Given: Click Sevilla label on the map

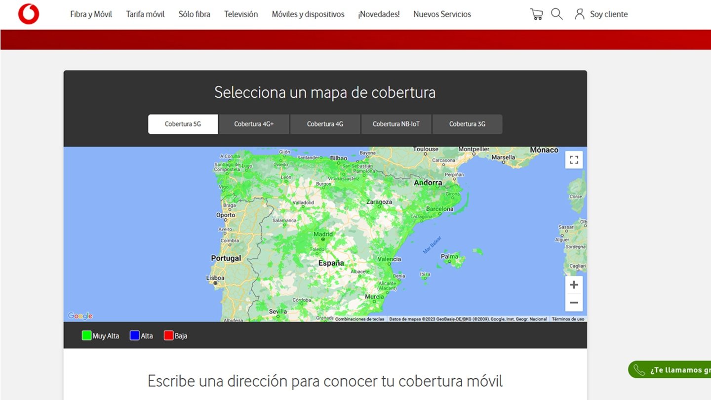Looking at the screenshot, I should click(278, 312).
